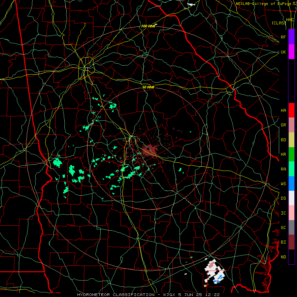This screenshot has height=297, width=297.
Task: Click the WS legend label
Action: coord(283,184)
